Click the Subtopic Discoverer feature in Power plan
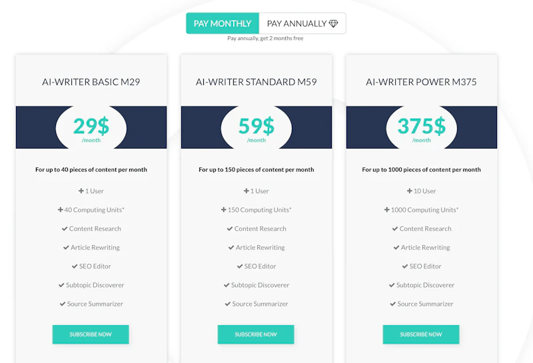 click(425, 285)
